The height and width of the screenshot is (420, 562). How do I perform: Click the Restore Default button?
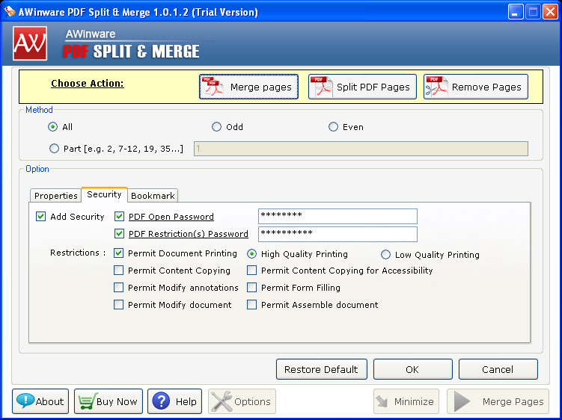[322, 369]
